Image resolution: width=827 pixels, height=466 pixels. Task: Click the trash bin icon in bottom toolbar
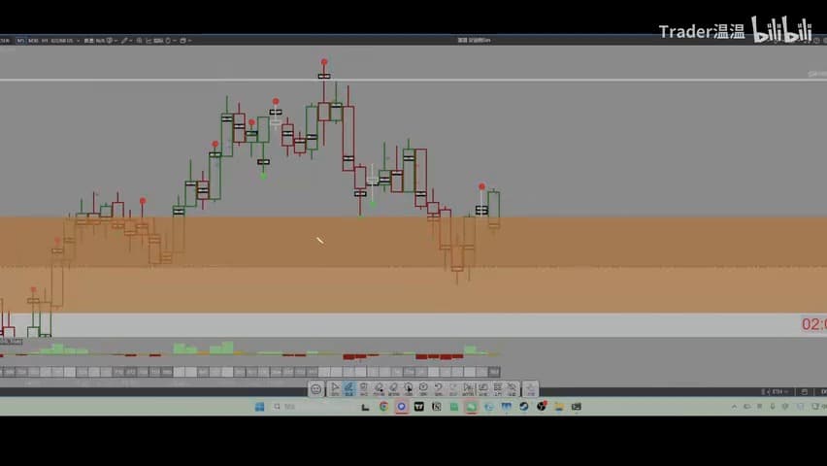click(364, 389)
